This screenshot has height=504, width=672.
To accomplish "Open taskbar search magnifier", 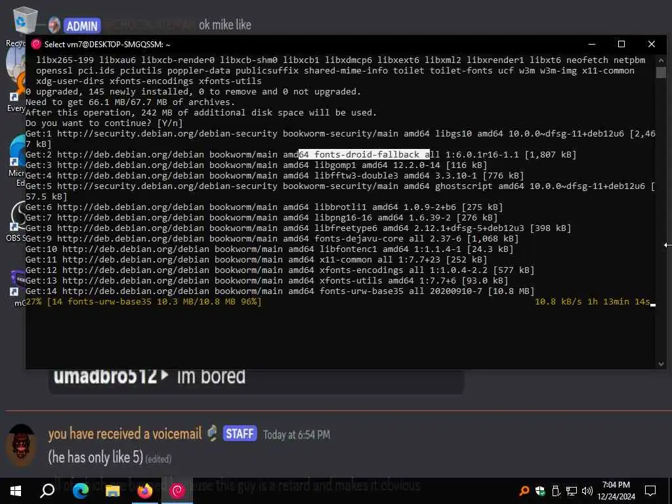I will coord(47,491).
